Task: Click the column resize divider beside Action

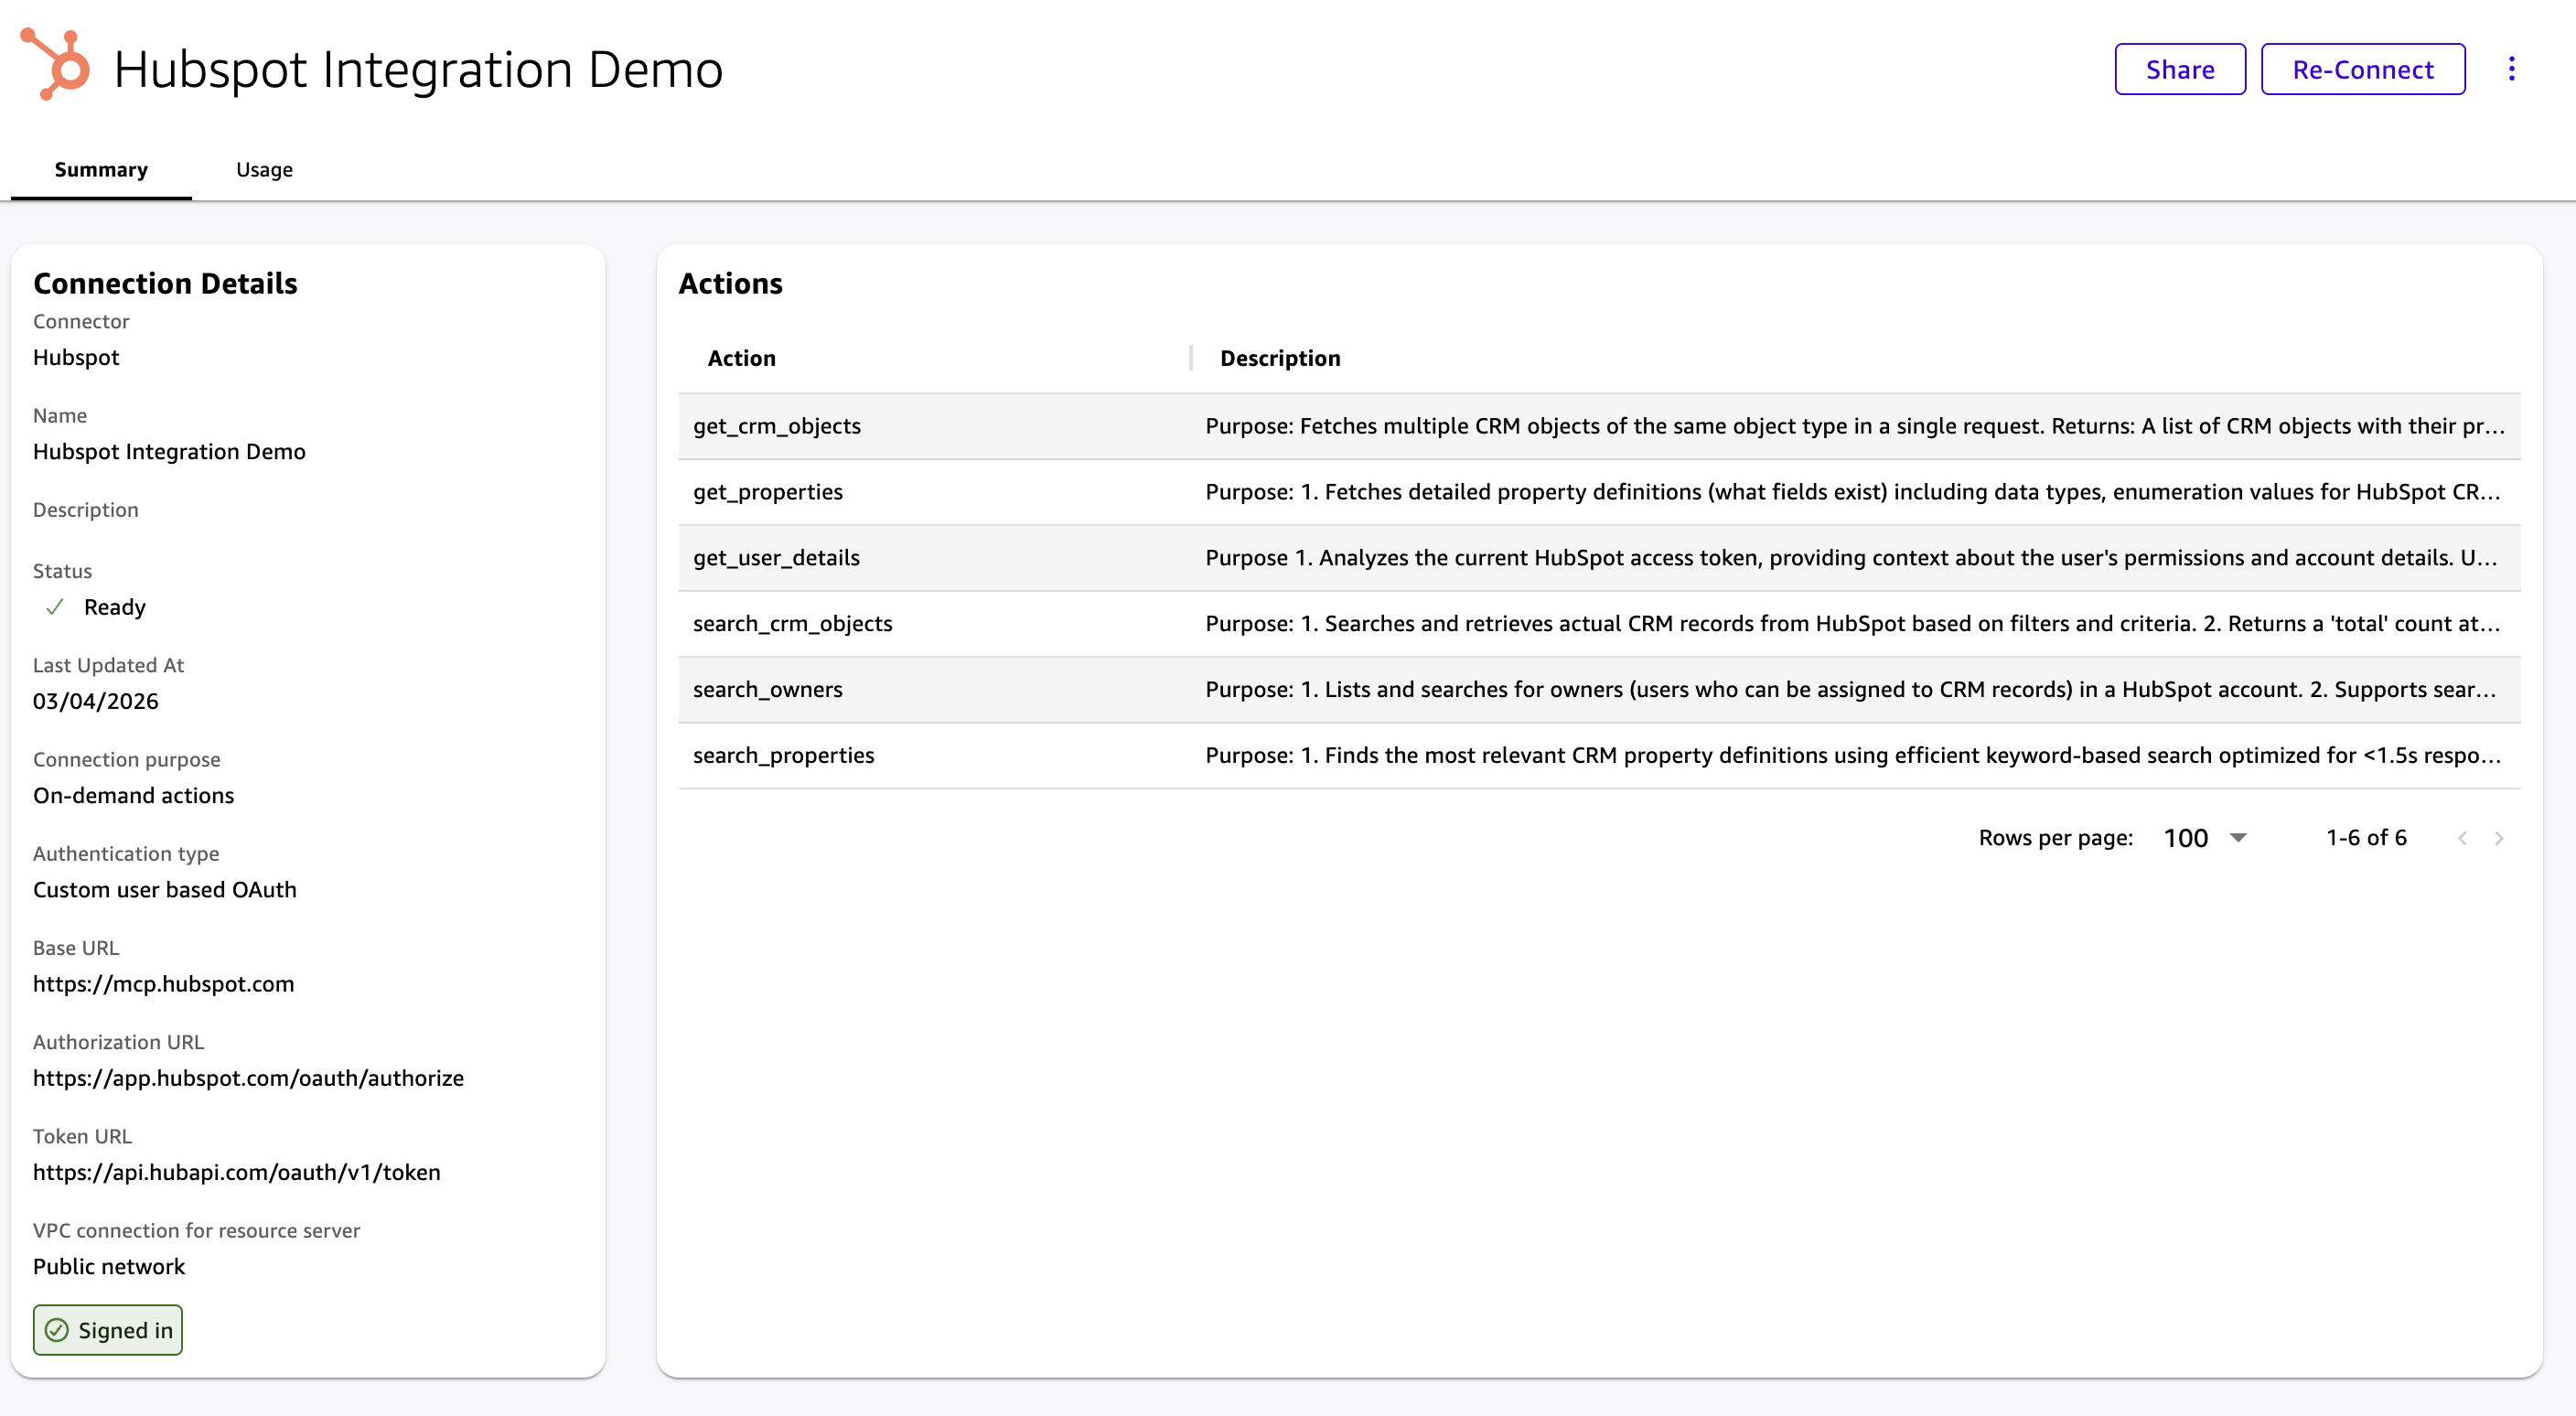Action: click(x=1190, y=358)
